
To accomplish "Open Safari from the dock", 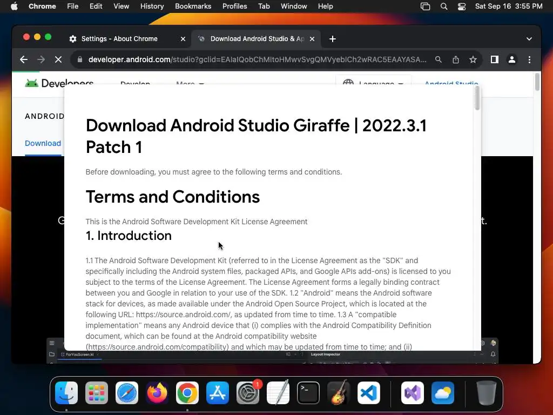I will (127, 393).
